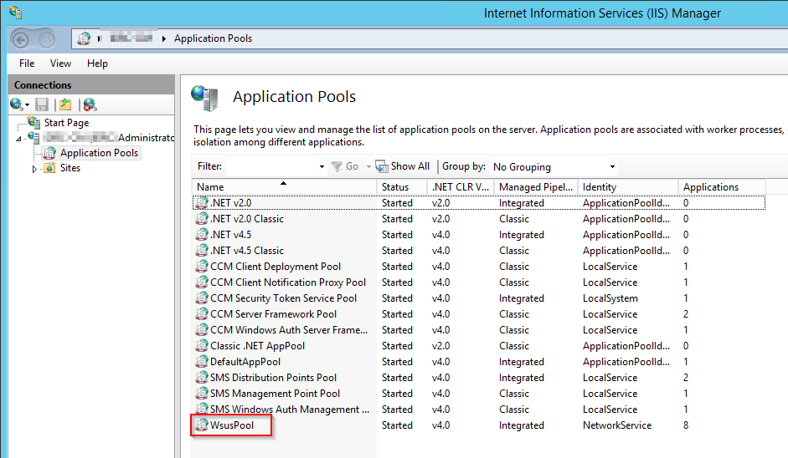788x458 pixels.
Task: Open the Help menu
Action: pos(97,64)
